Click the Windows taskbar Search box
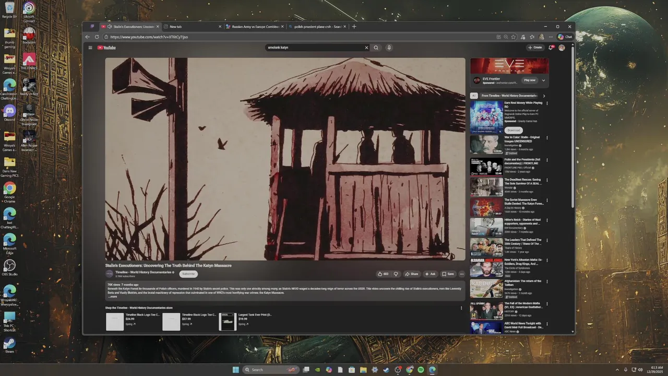The height and width of the screenshot is (376, 668). tap(271, 370)
